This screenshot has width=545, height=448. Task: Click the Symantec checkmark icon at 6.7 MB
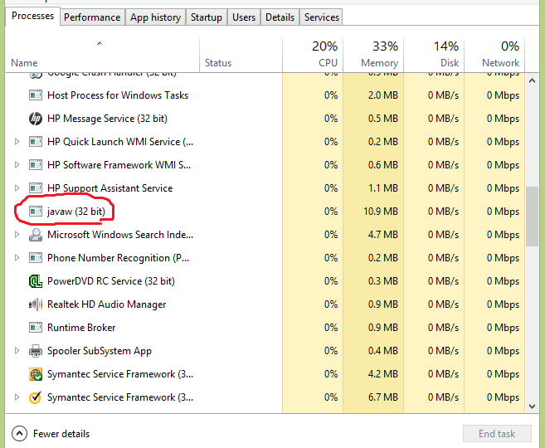pyautogui.click(x=36, y=397)
